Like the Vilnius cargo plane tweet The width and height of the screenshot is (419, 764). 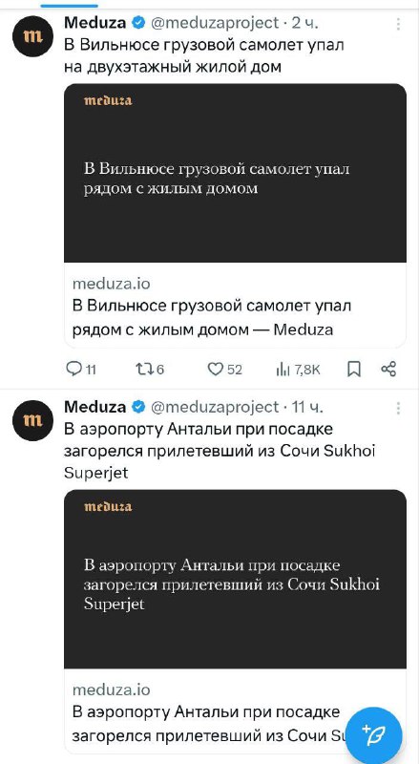point(224,370)
